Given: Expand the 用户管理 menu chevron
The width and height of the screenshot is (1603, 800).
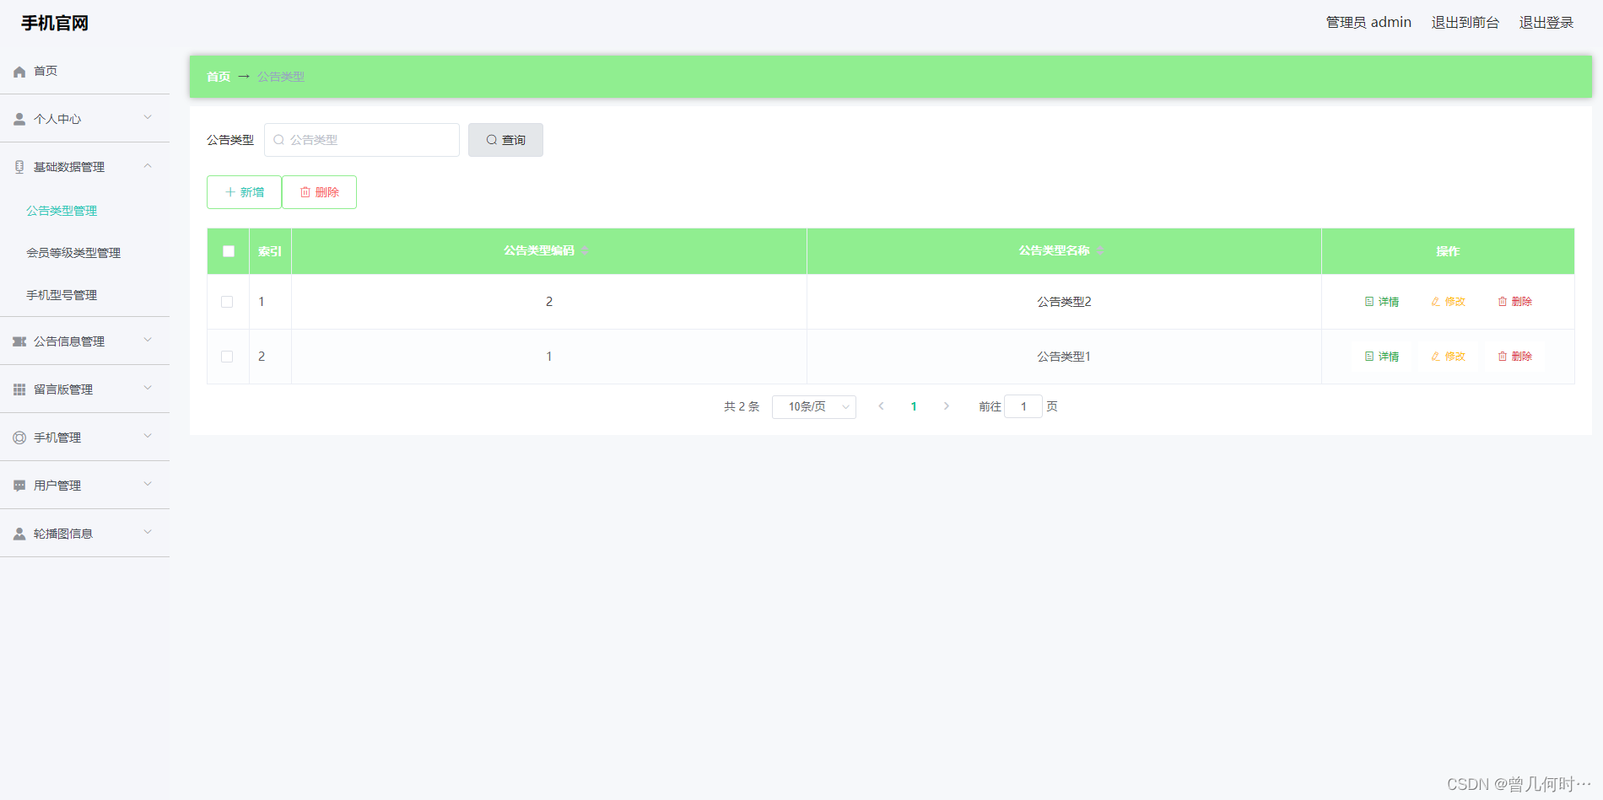Looking at the screenshot, I should point(148,484).
